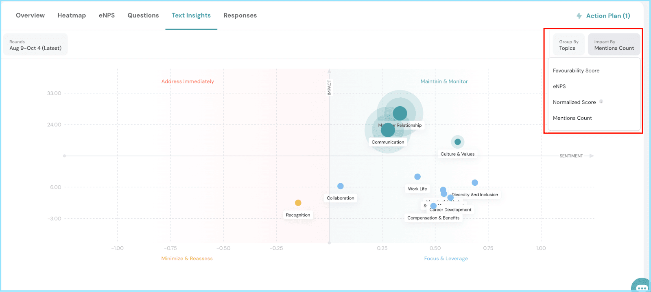651x292 pixels.
Task: Click the Culture & Values bubble
Action: pyautogui.click(x=458, y=142)
